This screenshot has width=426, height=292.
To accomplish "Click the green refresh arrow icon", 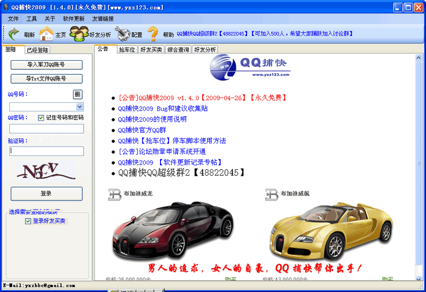I will click(x=14, y=34).
